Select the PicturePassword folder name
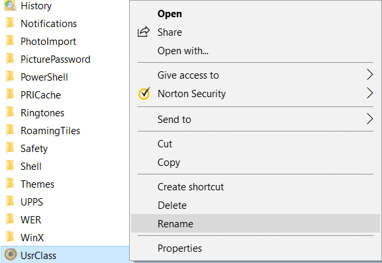382x263 pixels. 56,59
